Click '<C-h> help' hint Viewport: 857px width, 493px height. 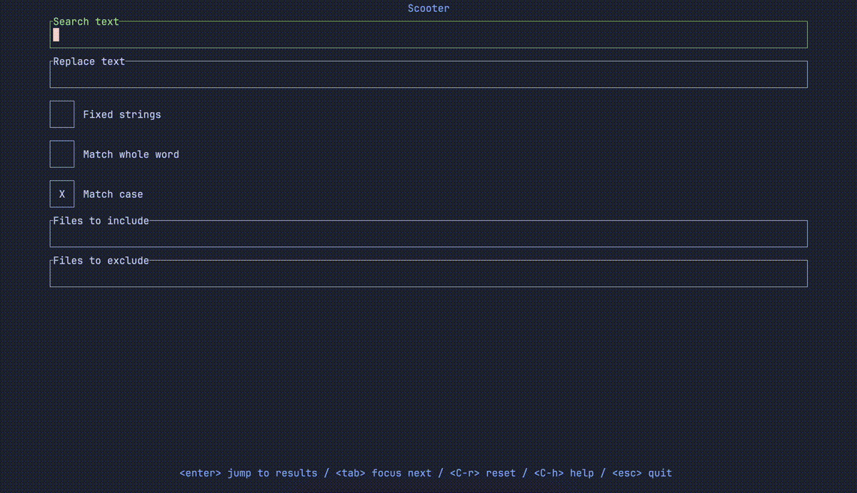(x=564, y=473)
